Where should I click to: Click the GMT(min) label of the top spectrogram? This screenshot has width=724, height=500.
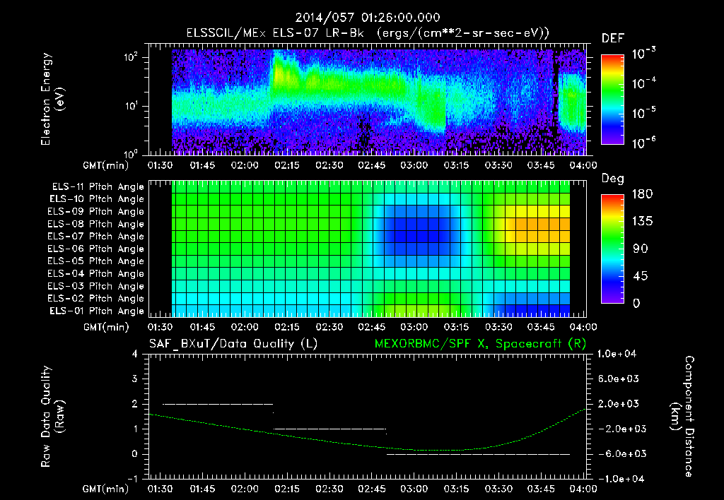[x=106, y=165]
